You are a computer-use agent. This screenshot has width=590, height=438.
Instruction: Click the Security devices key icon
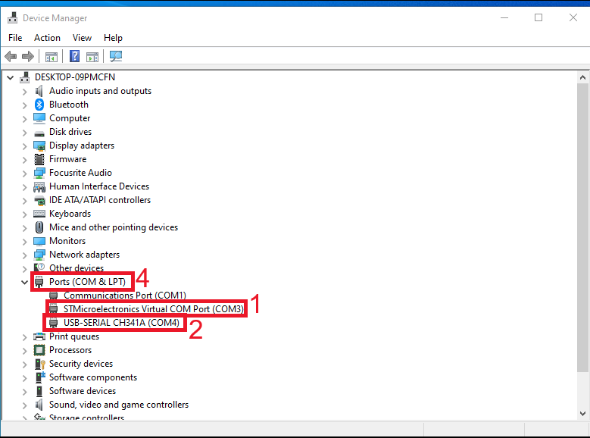[x=39, y=364]
